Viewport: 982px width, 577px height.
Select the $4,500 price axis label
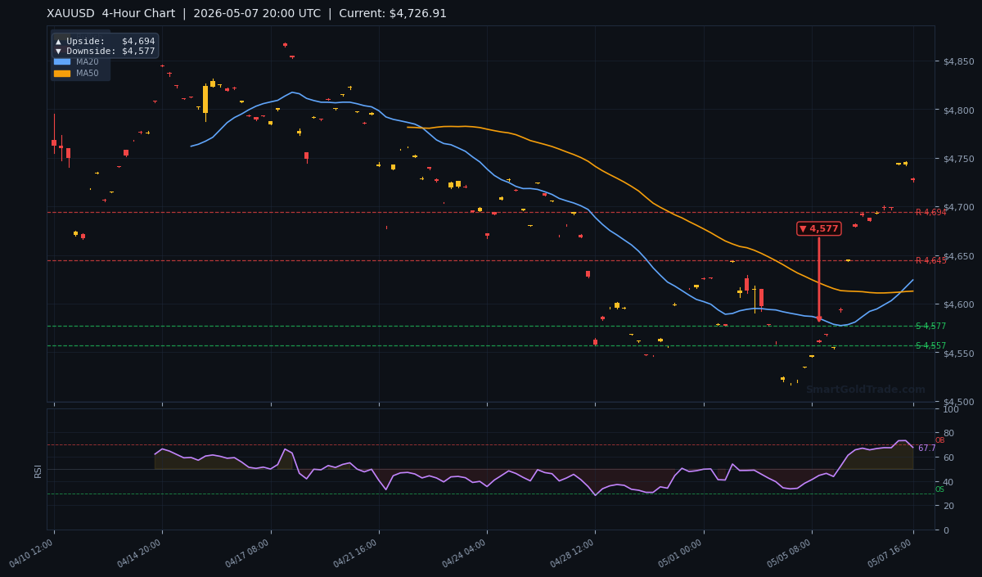[x=958, y=402]
